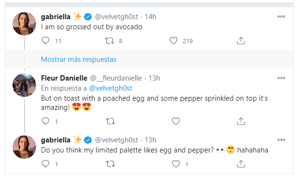Viewport: 297px width, 176px height.
Task: Open more options on the avocado tweet
Action: (281, 17)
